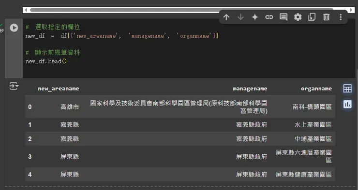The width and height of the screenshot is (358, 190).
Task: Click horizontal scrollbar right arrow
Action: [351, 10]
